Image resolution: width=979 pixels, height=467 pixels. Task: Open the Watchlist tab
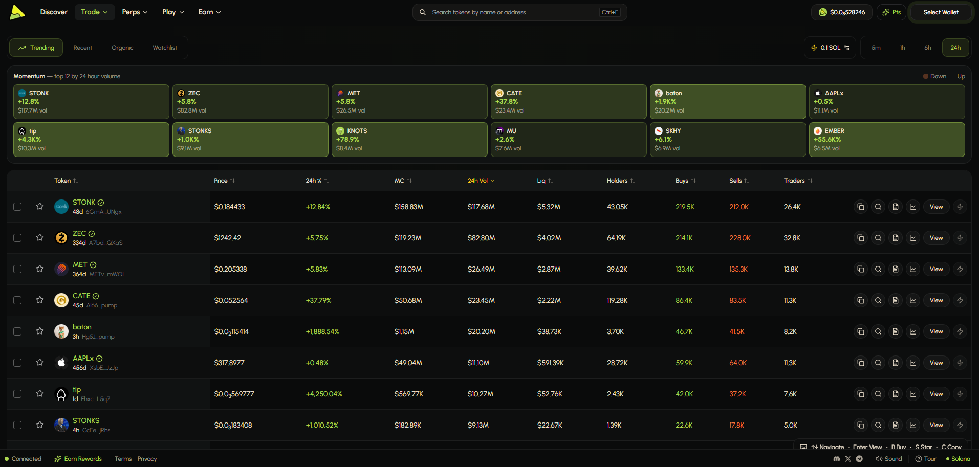coord(165,48)
